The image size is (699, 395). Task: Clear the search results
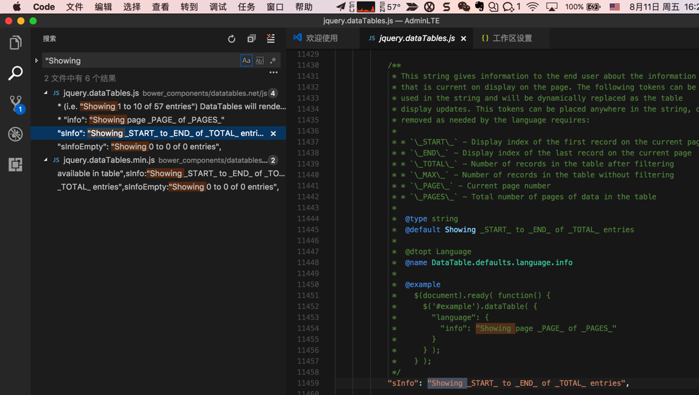(x=271, y=39)
